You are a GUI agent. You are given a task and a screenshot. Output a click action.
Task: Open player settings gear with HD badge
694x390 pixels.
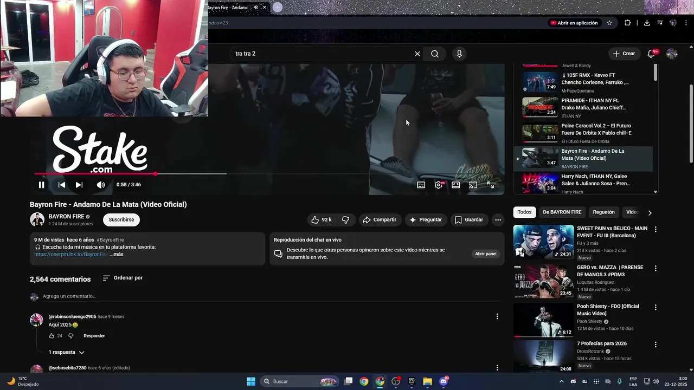439,185
